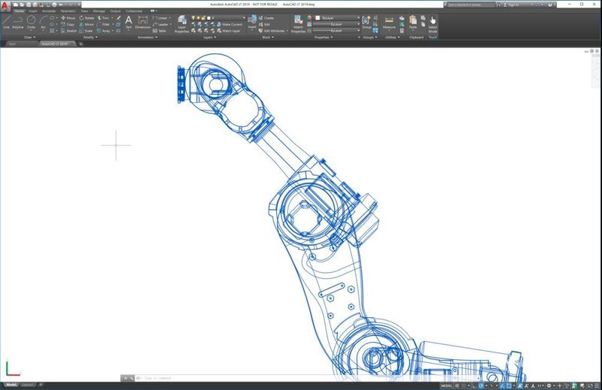Open the layer selection dropdown
Image resolution: width=602 pixels, height=390 pixels.
click(x=218, y=18)
